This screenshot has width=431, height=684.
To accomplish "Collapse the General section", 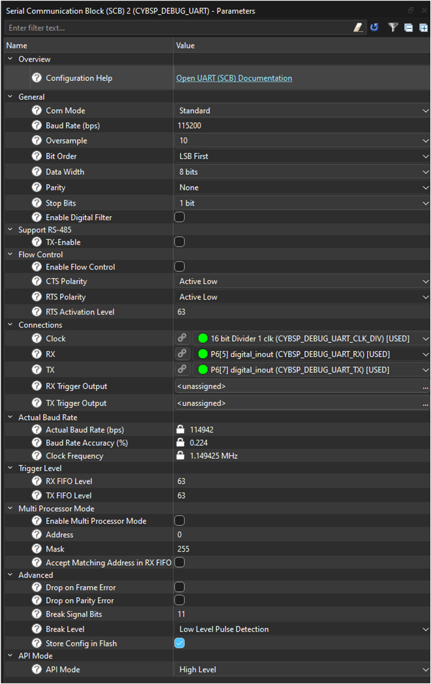I will (x=10, y=97).
